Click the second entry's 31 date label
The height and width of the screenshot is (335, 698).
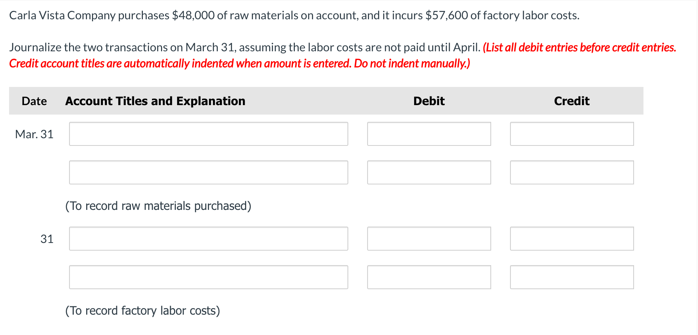tap(47, 239)
